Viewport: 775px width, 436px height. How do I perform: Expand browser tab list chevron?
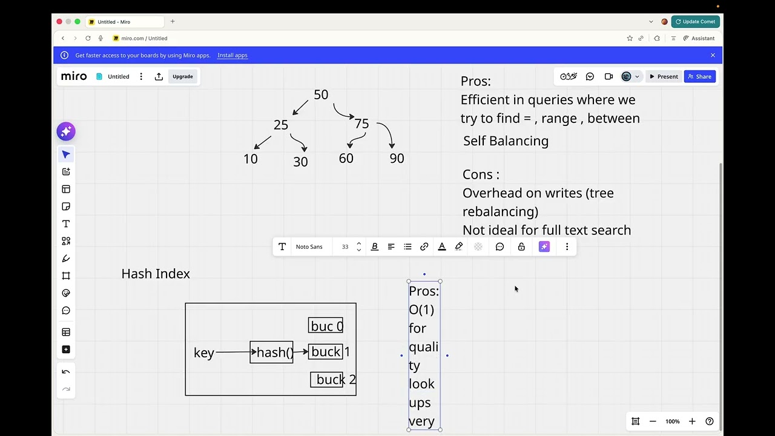click(651, 22)
